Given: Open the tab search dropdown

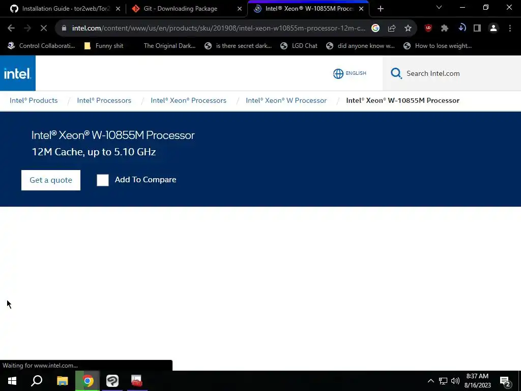Looking at the screenshot, I should click(439, 7).
